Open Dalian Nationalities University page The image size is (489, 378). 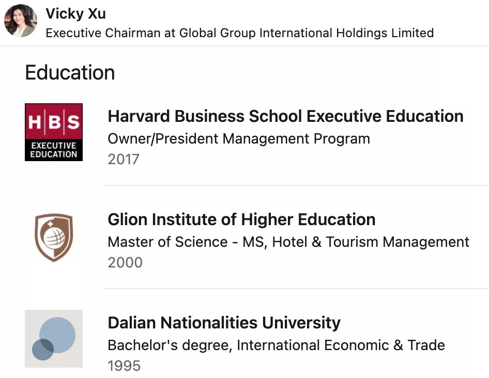[x=224, y=323]
